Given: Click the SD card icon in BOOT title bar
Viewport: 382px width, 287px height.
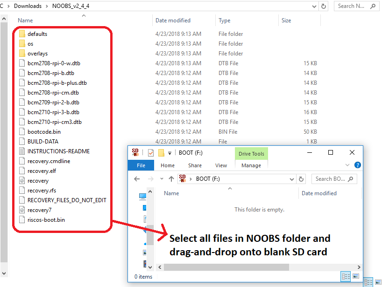Looking at the screenshot, I should point(135,152).
